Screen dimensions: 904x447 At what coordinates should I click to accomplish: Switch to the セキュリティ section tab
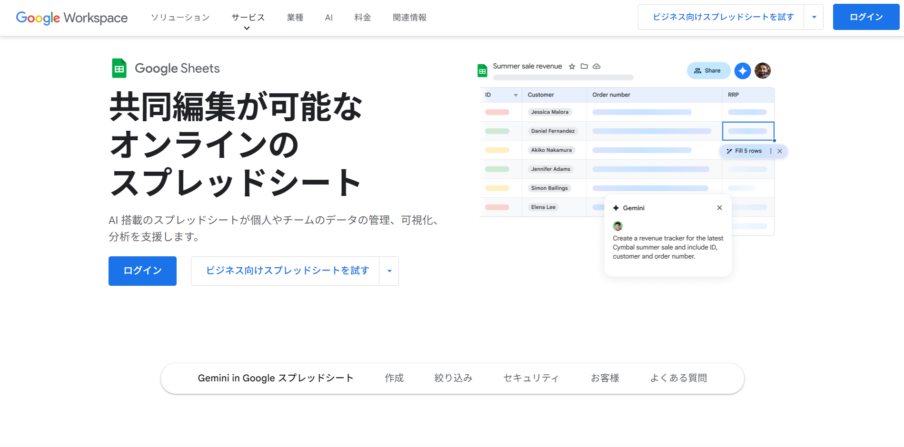click(531, 378)
